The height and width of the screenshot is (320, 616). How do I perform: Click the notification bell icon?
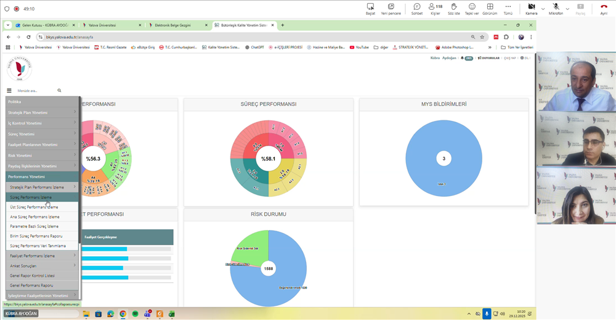click(463, 58)
